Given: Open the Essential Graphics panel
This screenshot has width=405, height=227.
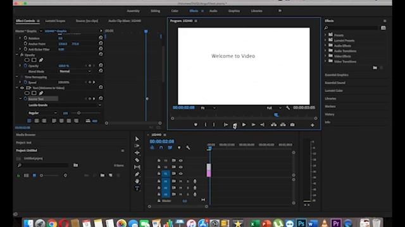Looking at the screenshot, I should tap(337, 75).
